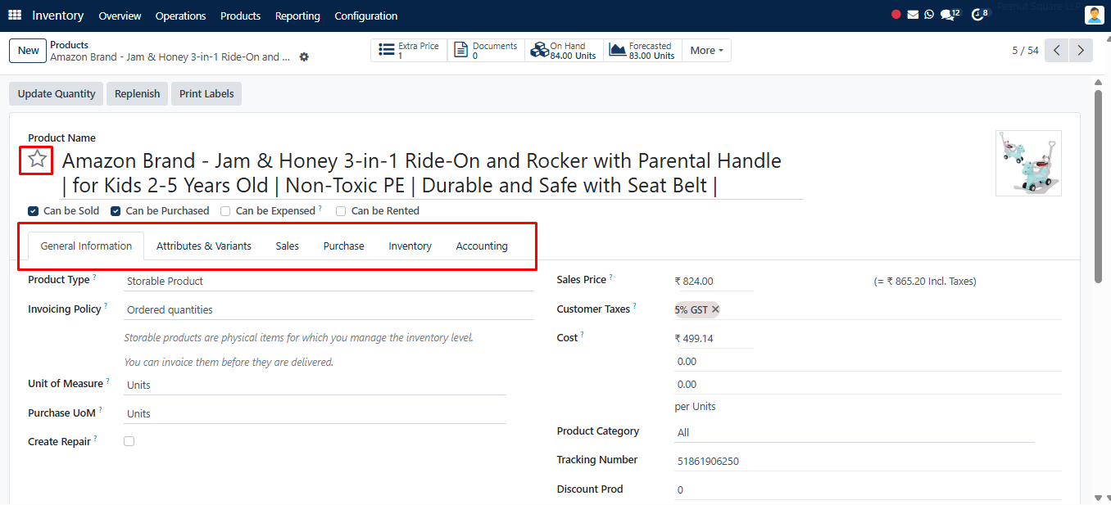Expand the More stat buttons dropdown
The height and width of the screenshot is (505, 1111).
[x=706, y=51]
